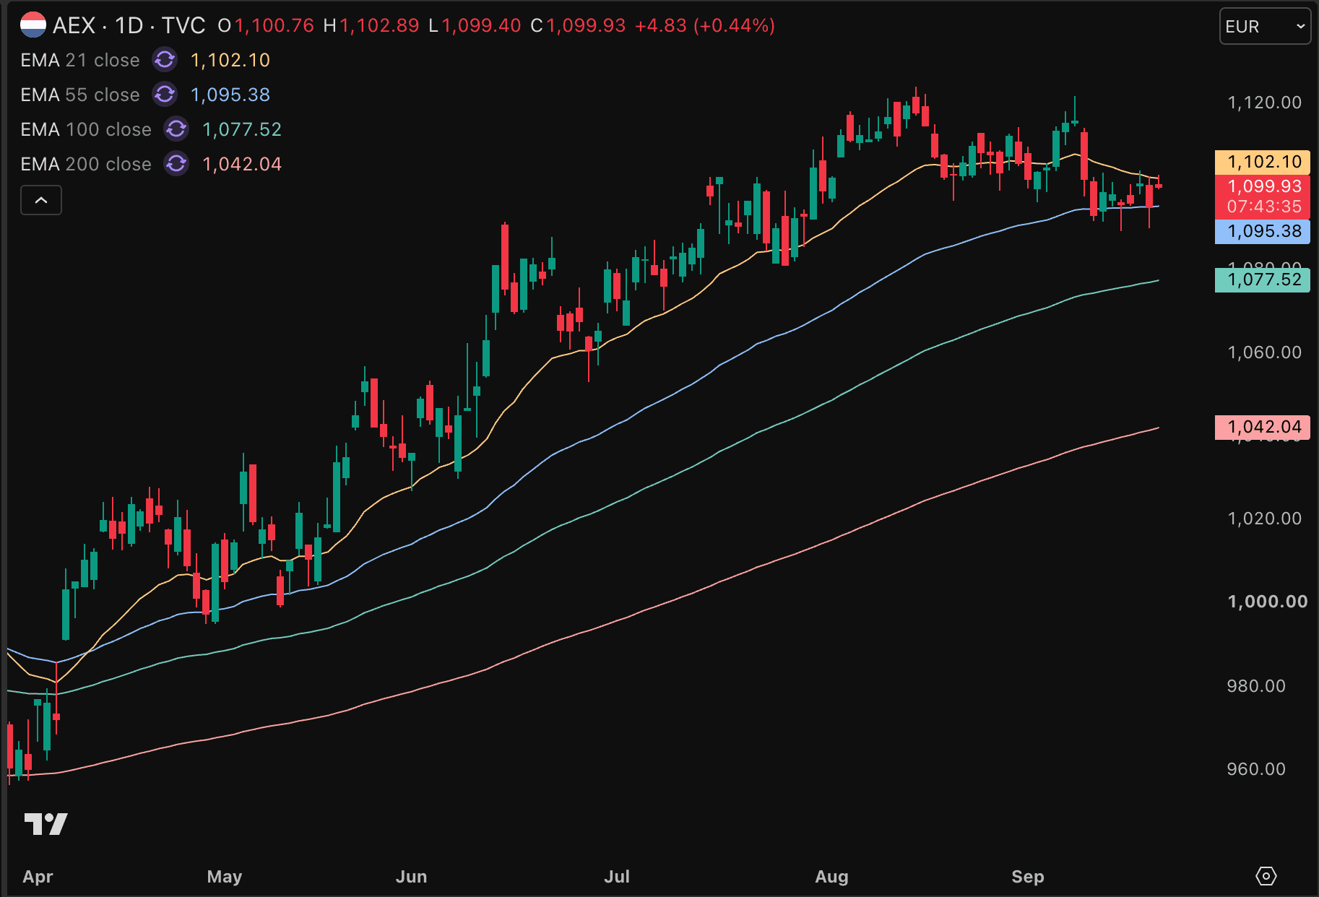Viewport: 1319px width, 897px height.
Task: Click the refresh icon next to EMA 21
Action: click(x=165, y=60)
